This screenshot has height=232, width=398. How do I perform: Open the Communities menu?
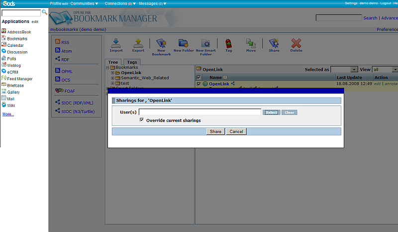pyautogui.click(x=84, y=3)
